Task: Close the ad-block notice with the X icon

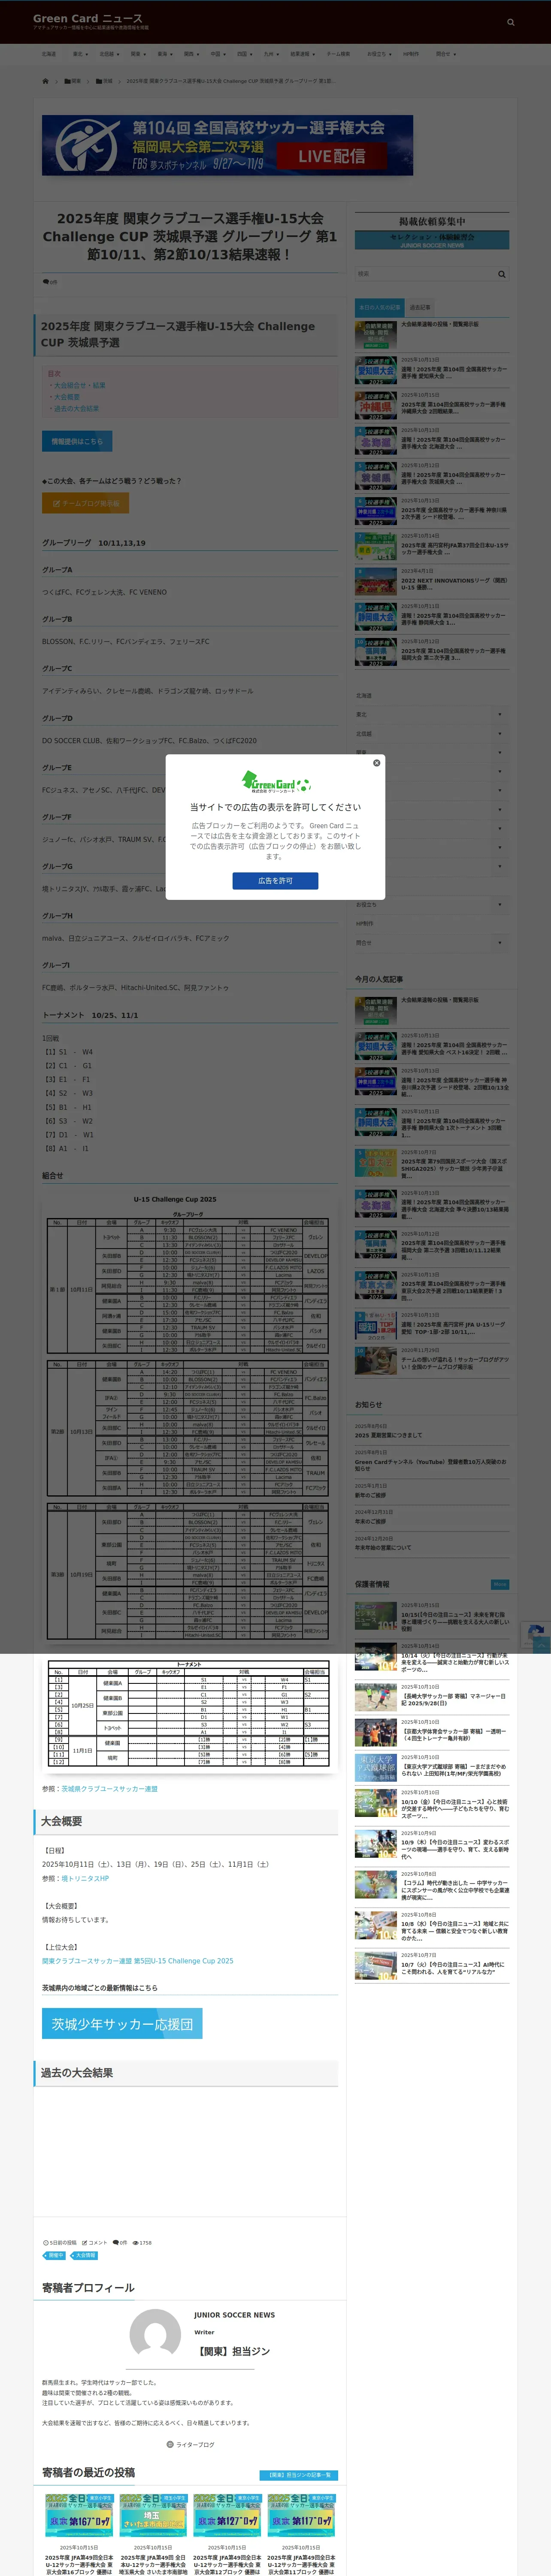Action: (x=377, y=763)
